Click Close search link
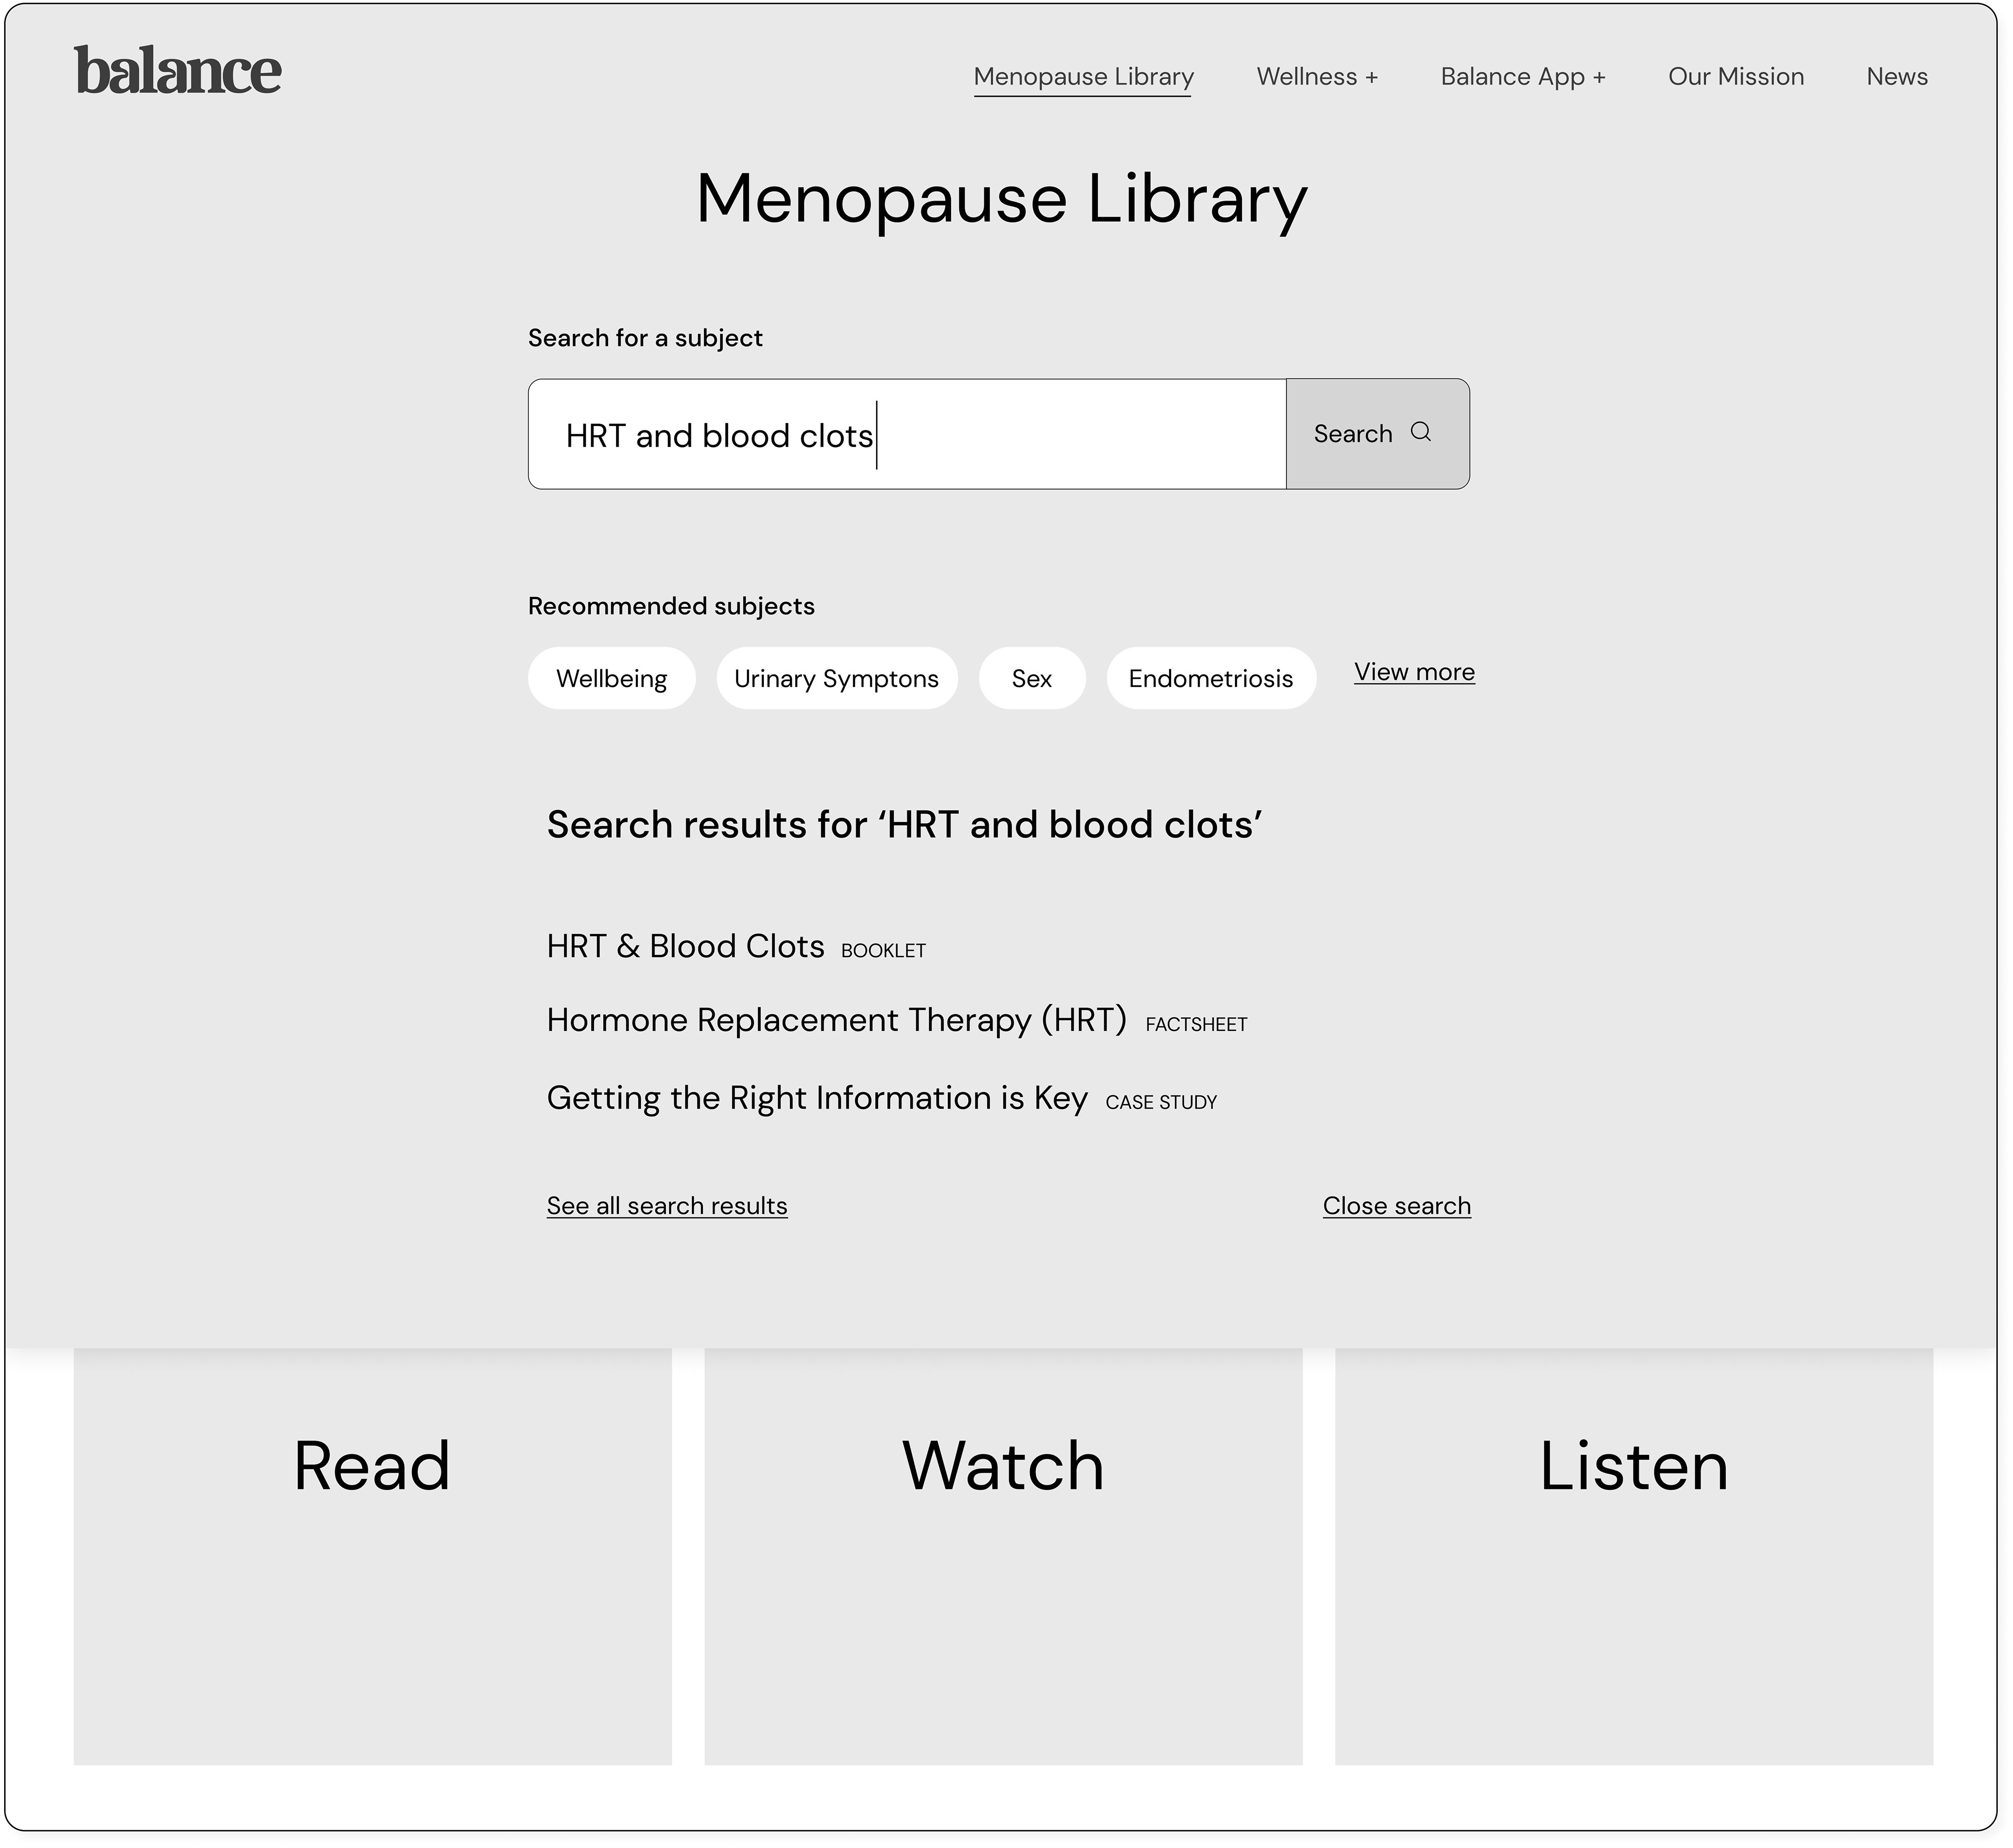This screenshot has width=2013, height=1848. [1397, 1206]
